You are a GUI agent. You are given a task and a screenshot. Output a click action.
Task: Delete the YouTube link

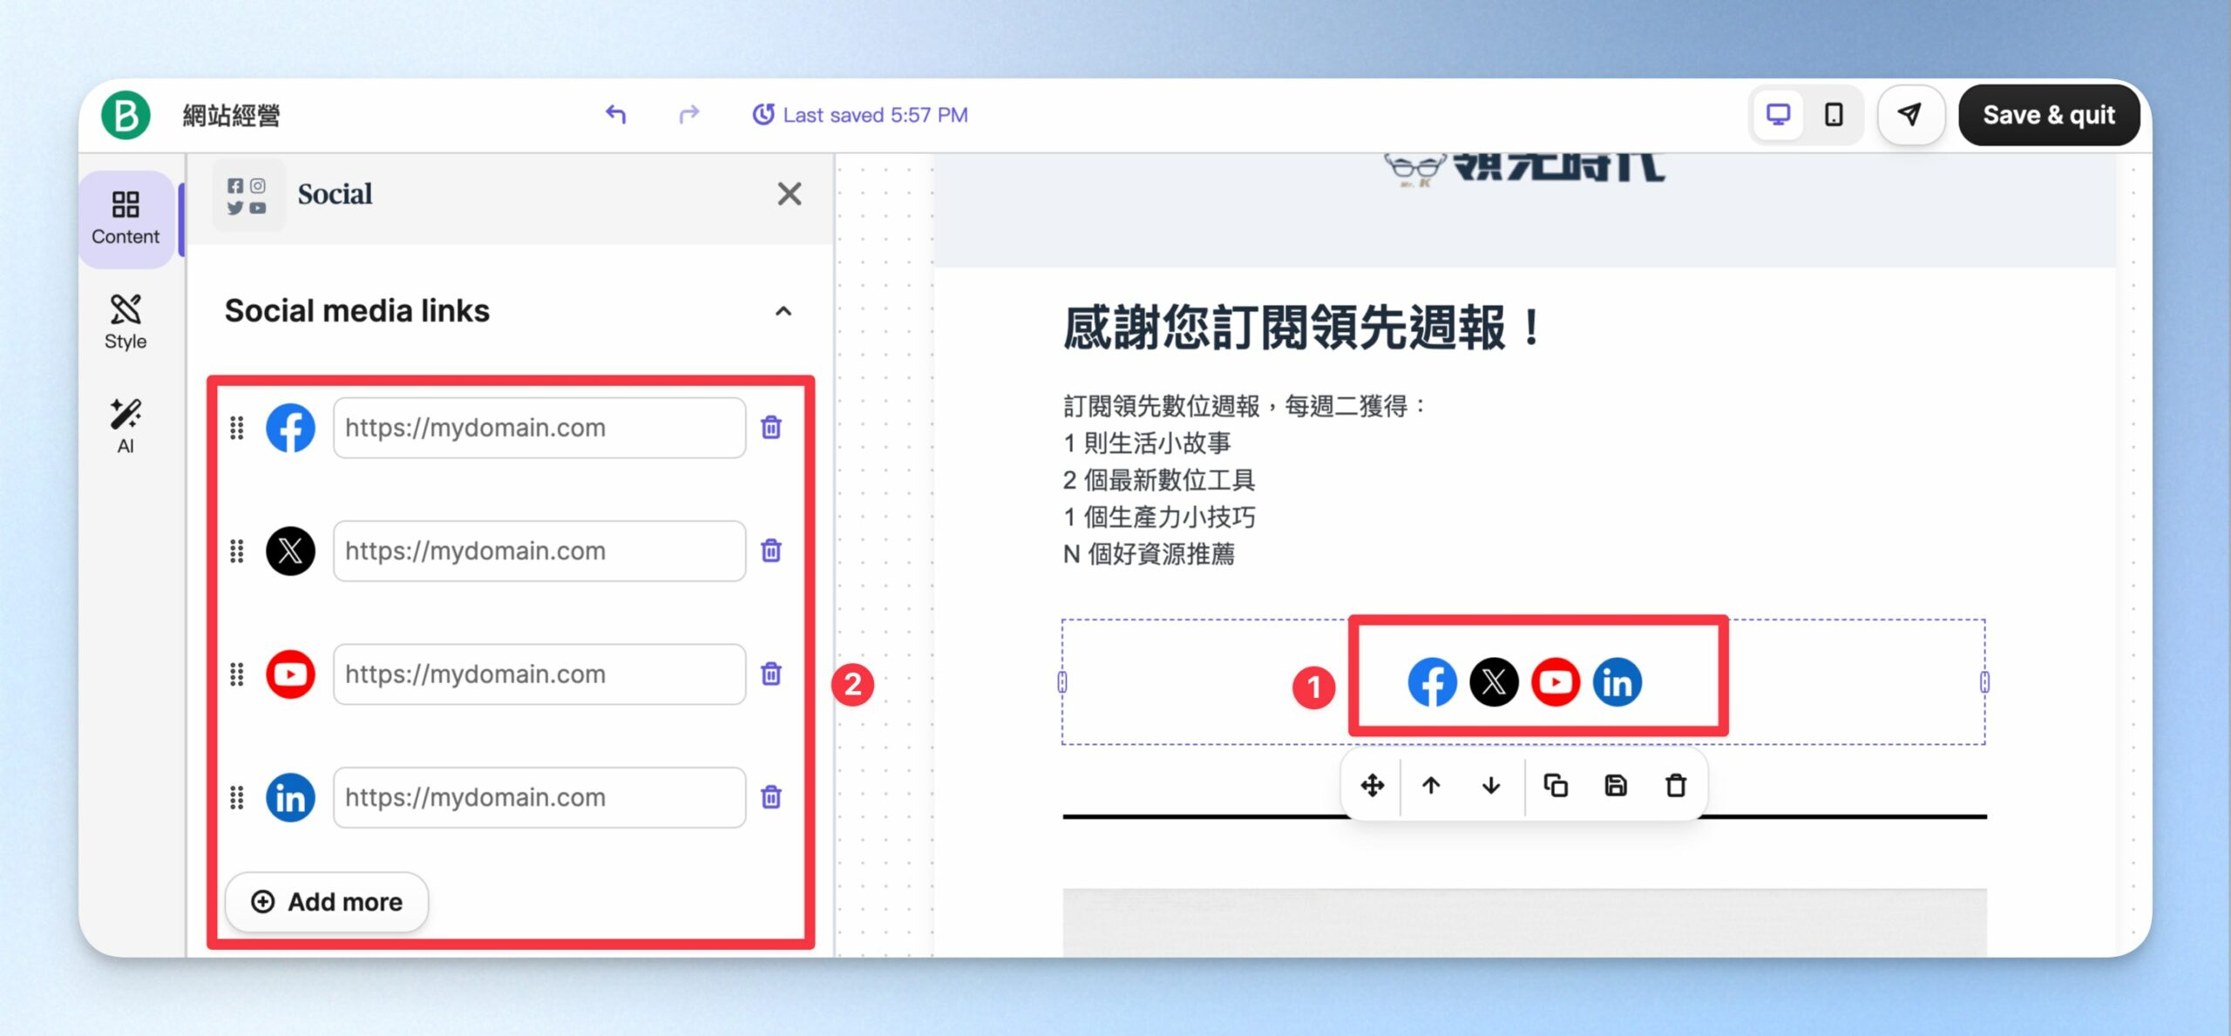pyautogui.click(x=771, y=674)
